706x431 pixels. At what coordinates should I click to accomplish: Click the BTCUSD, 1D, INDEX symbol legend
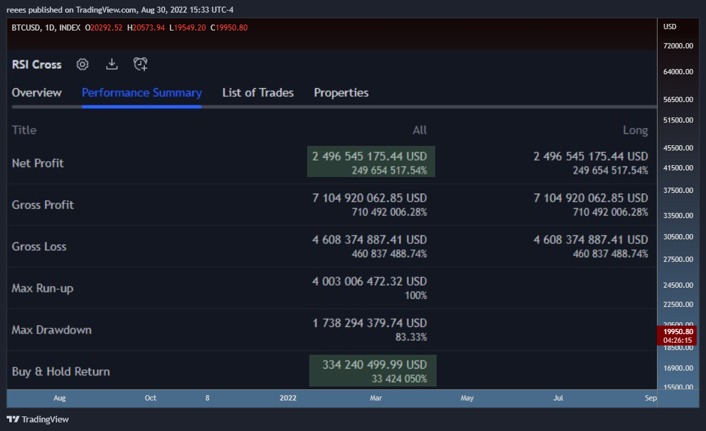point(46,27)
